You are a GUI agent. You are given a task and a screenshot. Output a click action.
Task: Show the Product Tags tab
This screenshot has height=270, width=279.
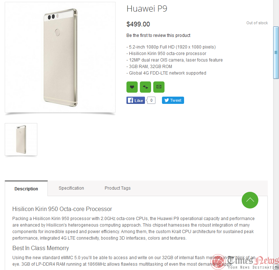117,188
